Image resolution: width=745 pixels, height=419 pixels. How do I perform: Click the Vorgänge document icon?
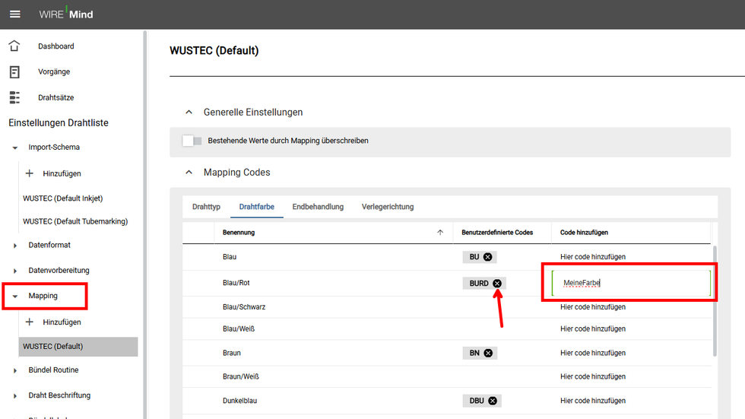(14, 71)
